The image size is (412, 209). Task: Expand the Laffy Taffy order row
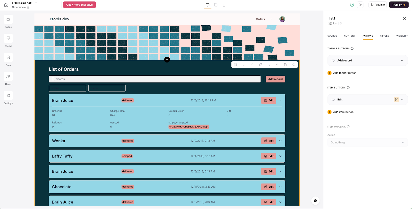[280, 156]
